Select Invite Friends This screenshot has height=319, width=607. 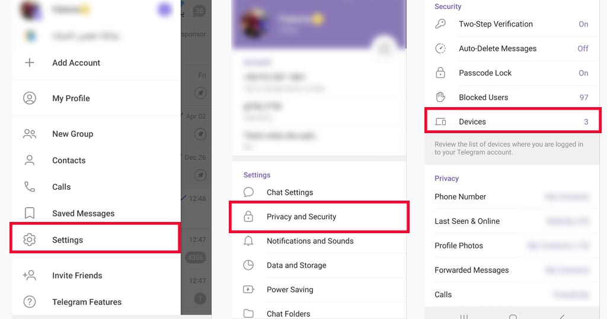[x=97, y=275]
